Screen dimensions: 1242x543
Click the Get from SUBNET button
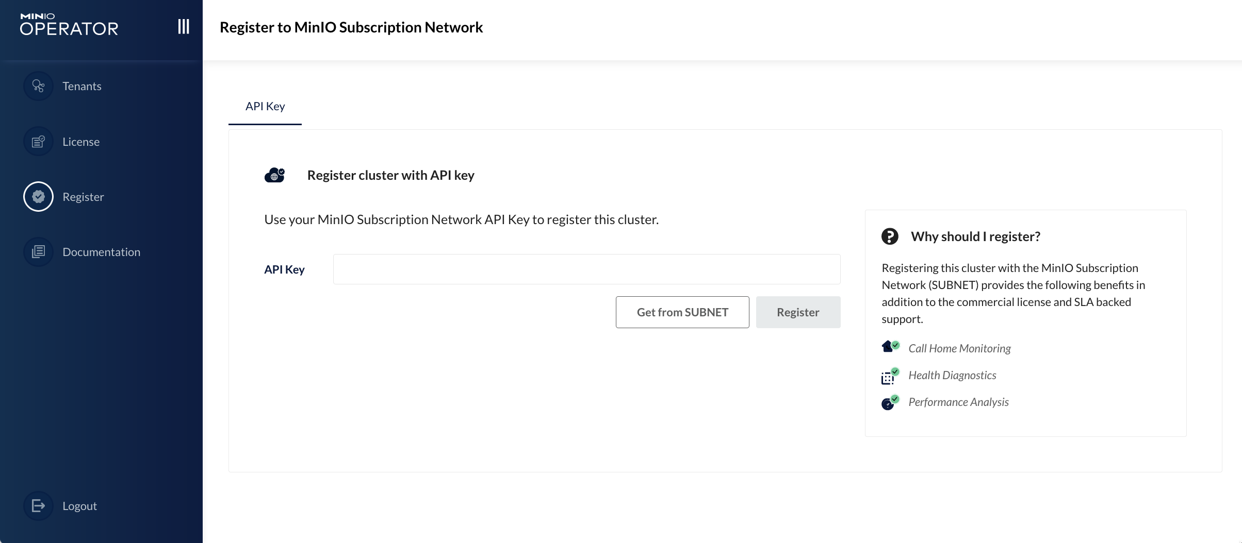point(682,312)
